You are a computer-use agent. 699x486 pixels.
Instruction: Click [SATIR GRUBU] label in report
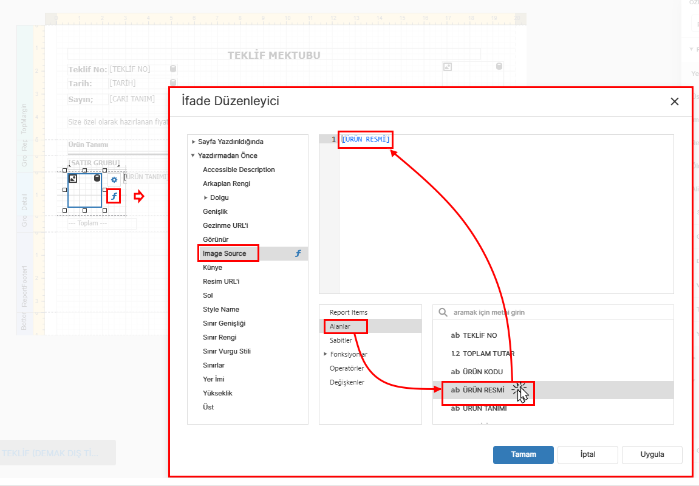(94, 163)
